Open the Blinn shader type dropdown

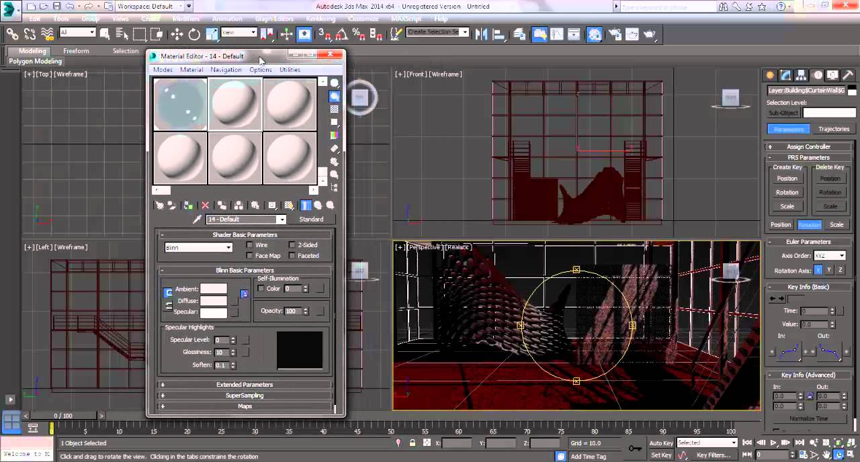pos(198,248)
